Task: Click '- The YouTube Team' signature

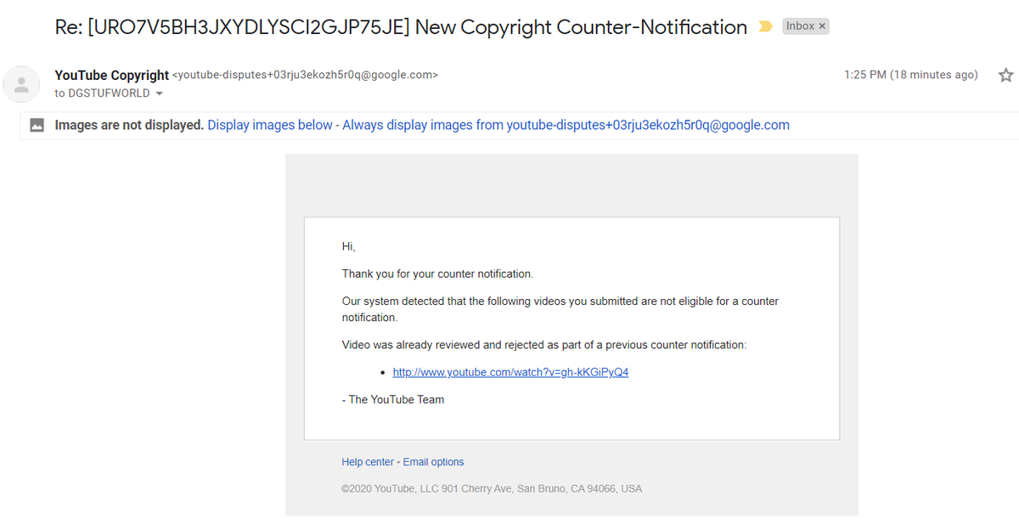Action: coord(393,399)
